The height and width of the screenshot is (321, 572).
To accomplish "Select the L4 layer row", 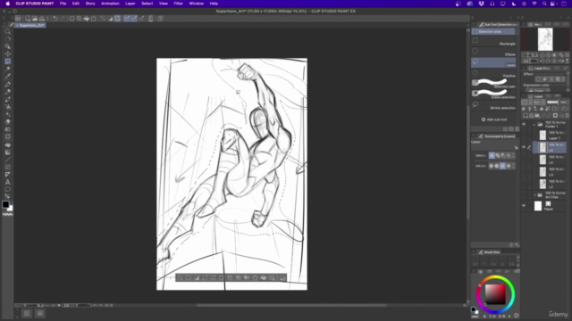I will click(550, 160).
